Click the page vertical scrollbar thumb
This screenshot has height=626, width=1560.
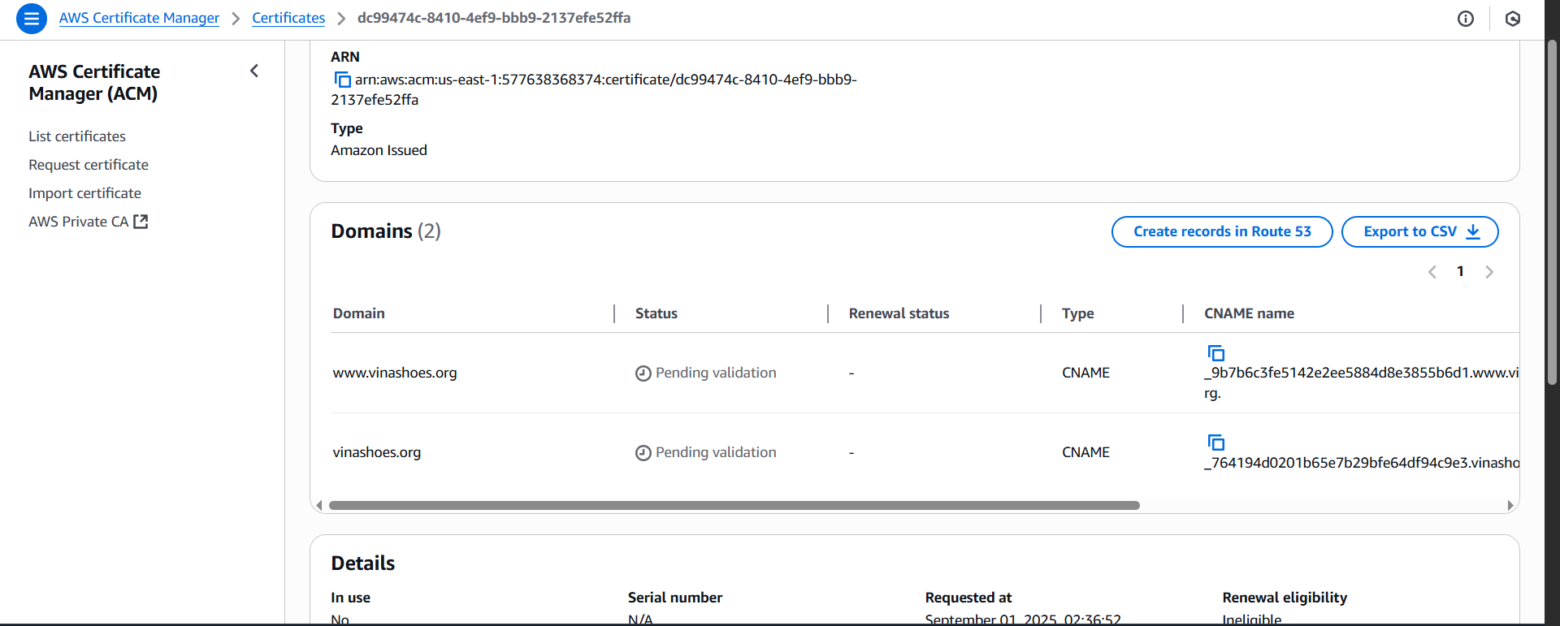[x=1552, y=211]
